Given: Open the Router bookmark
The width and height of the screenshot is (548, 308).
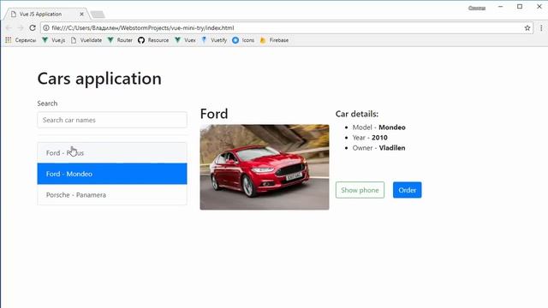Looking at the screenshot, I should click(120, 40).
